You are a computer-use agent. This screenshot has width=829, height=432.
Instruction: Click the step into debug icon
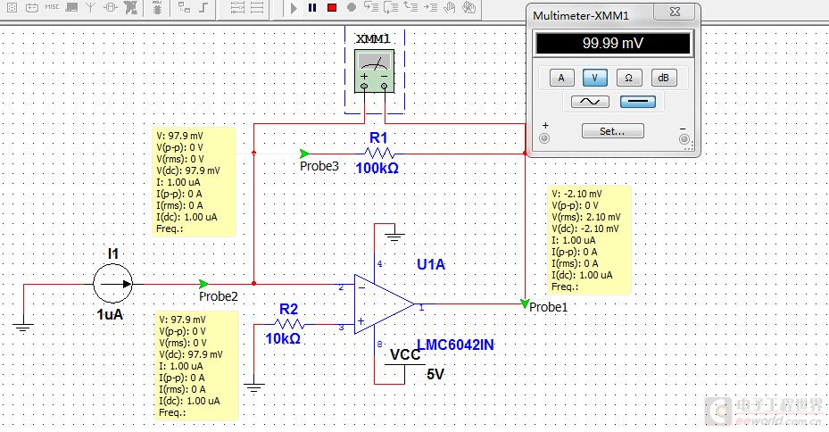372,7
